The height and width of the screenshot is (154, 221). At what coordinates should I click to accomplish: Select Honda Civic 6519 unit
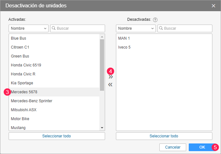[26, 65]
